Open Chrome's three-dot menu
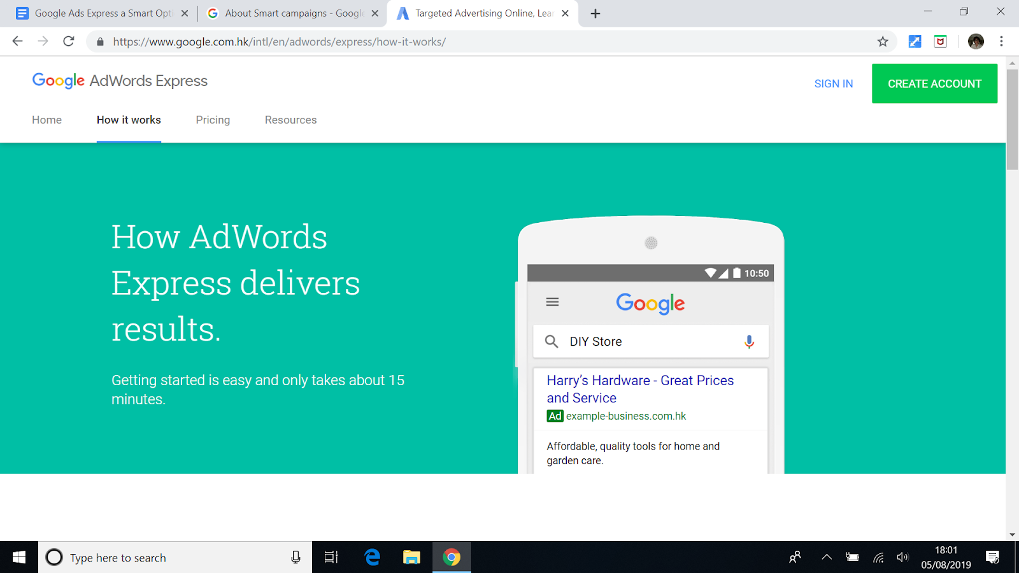This screenshot has width=1019, height=573. 1001,41
